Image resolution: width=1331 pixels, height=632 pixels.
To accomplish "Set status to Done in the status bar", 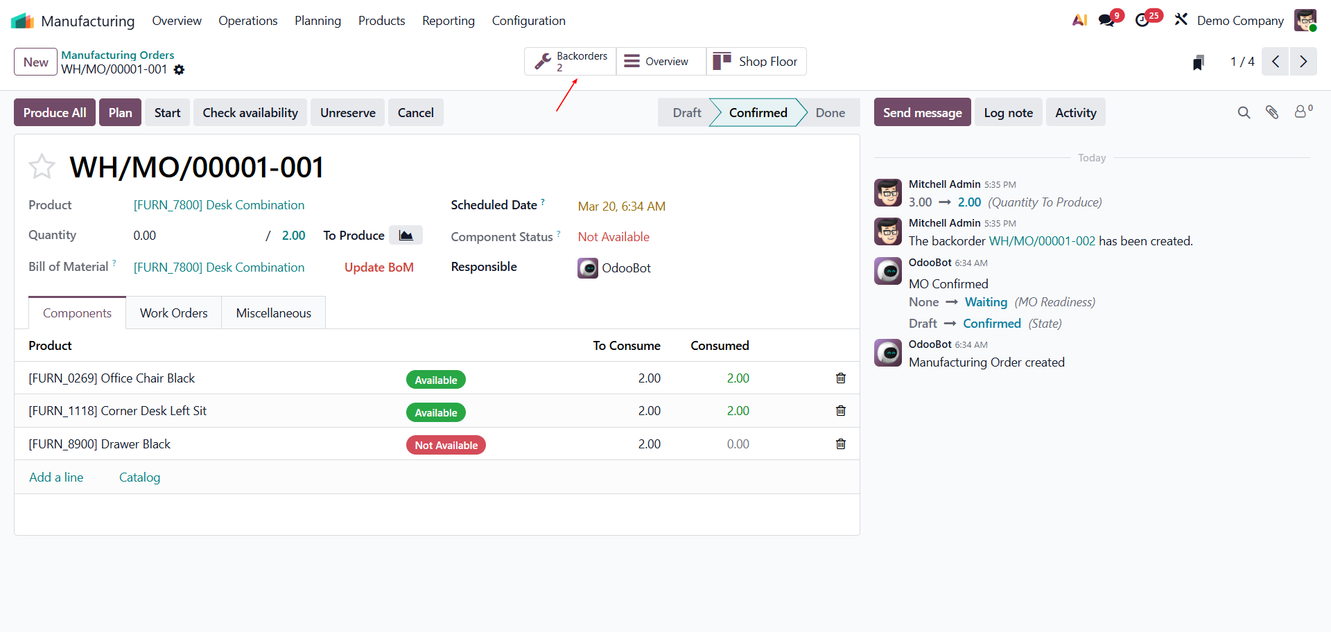I will (830, 113).
